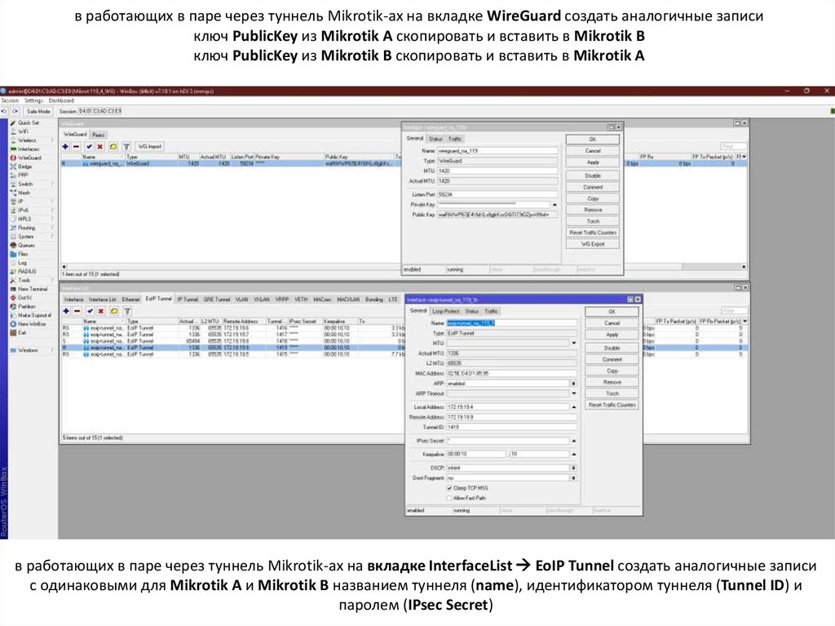
Task: Click the Undo arrow in the top toolbar
Action: click(x=4, y=111)
